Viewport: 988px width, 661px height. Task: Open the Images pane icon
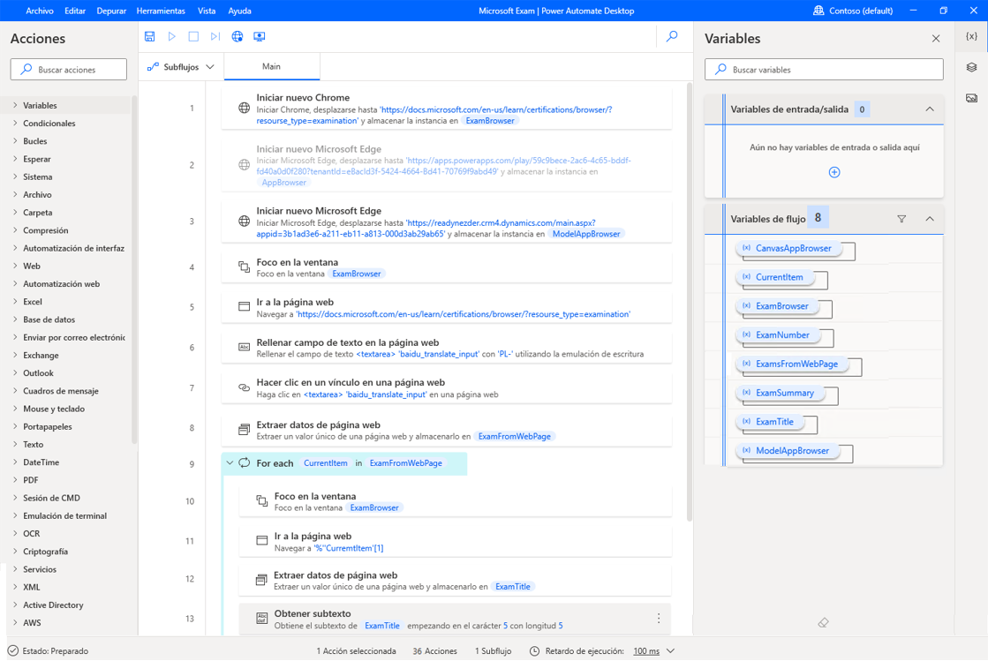point(971,97)
